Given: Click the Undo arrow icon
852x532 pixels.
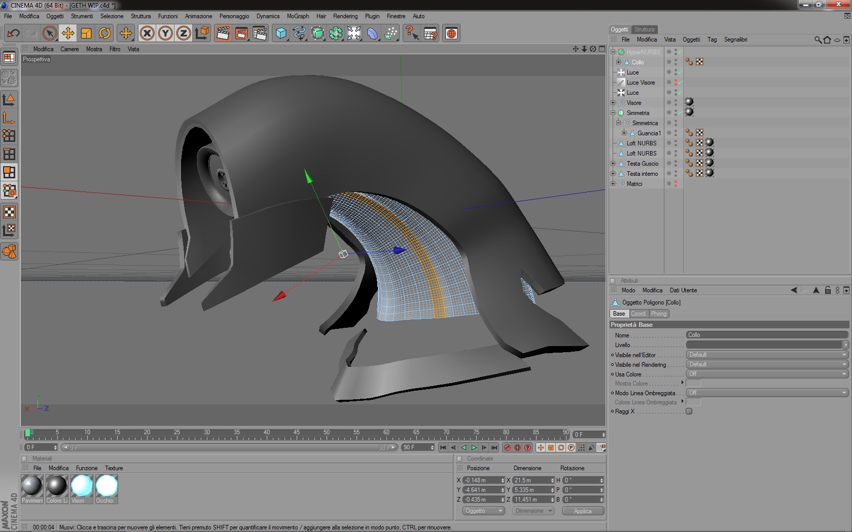Looking at the screenshot, I should [x=14, y=33].
